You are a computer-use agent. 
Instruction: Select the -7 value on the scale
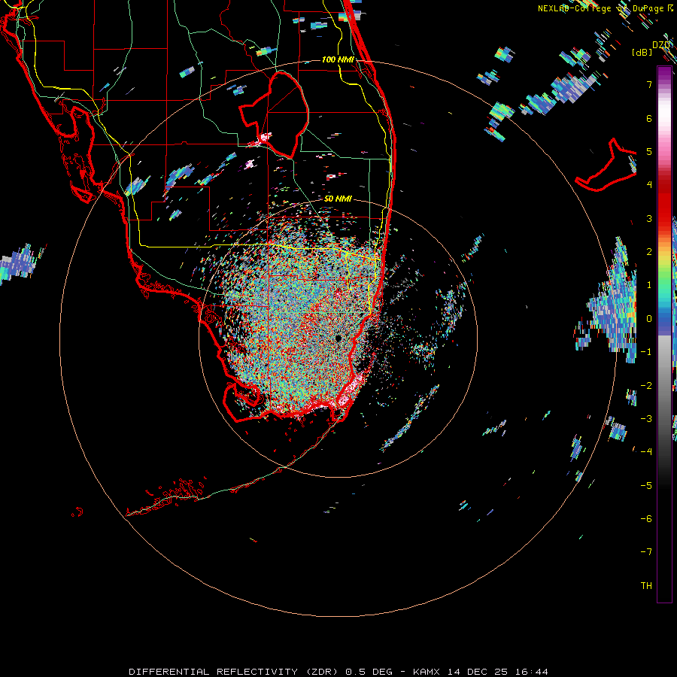[x=646, y=552]
